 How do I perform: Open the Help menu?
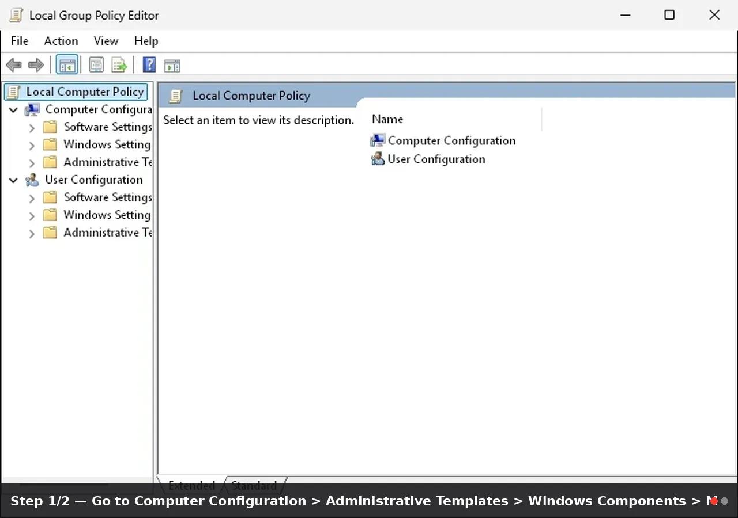click(146, 41)
